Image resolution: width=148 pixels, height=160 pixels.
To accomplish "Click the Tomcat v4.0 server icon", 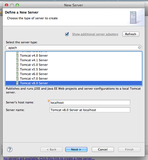I will (17, 56).
